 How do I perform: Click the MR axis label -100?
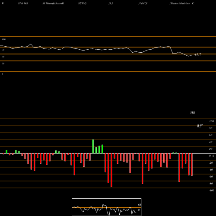pos(212,191)
